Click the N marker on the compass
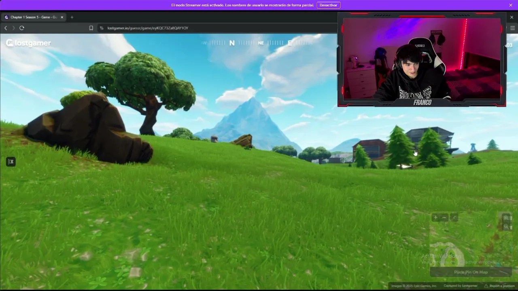This screenshot has width=518, height=291. coord(232,43)
